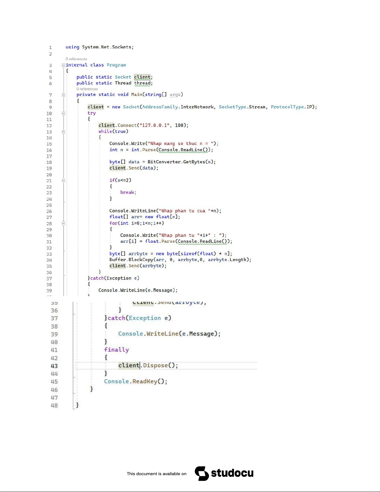
Task: Collapse the try block fold toggle
Action: (64, 113)
